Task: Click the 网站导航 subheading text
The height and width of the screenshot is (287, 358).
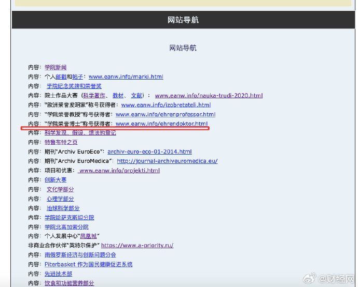Action: coord(183,48)
